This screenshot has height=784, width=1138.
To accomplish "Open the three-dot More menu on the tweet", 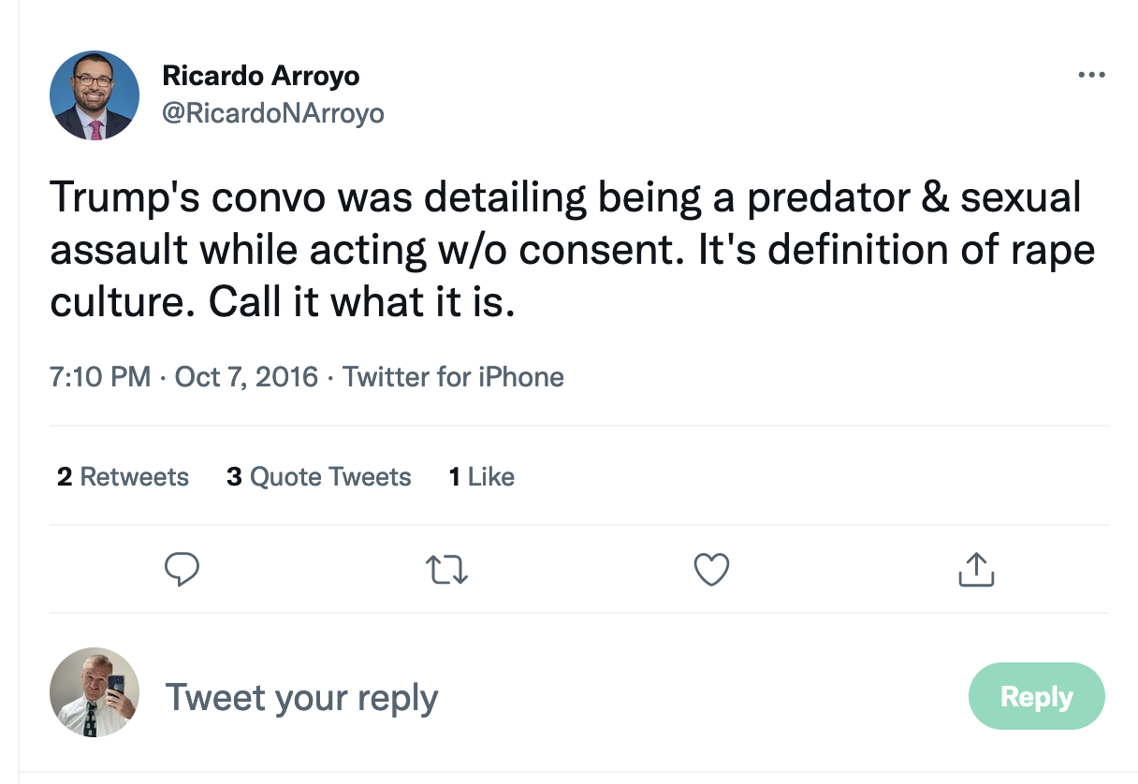I will tap(1091, 76).
